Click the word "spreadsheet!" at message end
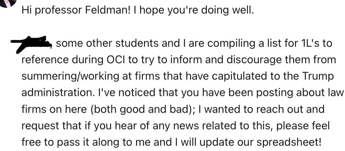The width and height of the screenshot is (345, 151). pos(289,142)
